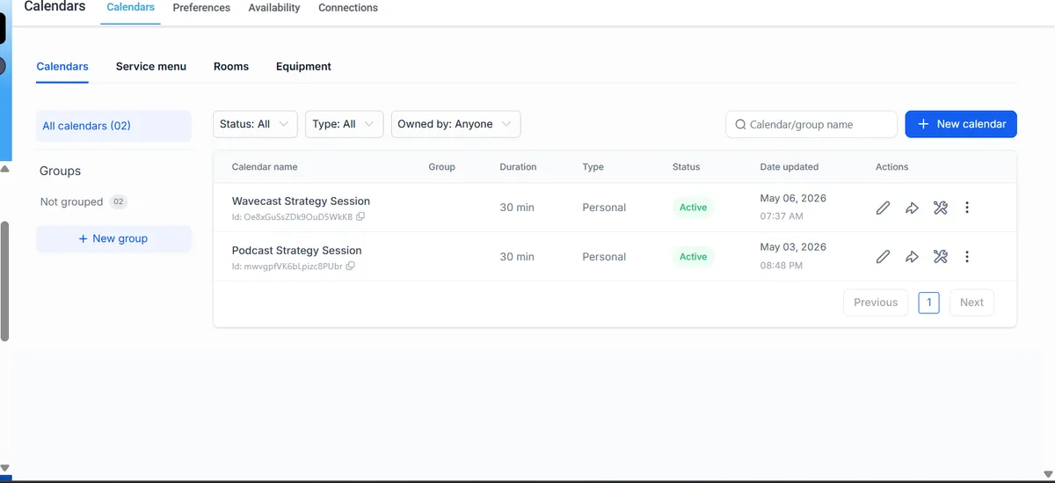Add a New group
This screenshot has height=483, width=1055.
click(113, 238)
